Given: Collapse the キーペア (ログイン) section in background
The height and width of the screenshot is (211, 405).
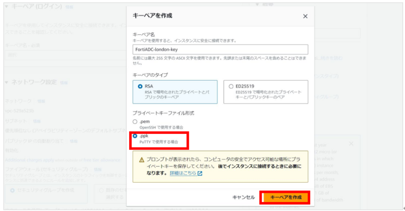Looking at the screenshot, I should 7,7.
